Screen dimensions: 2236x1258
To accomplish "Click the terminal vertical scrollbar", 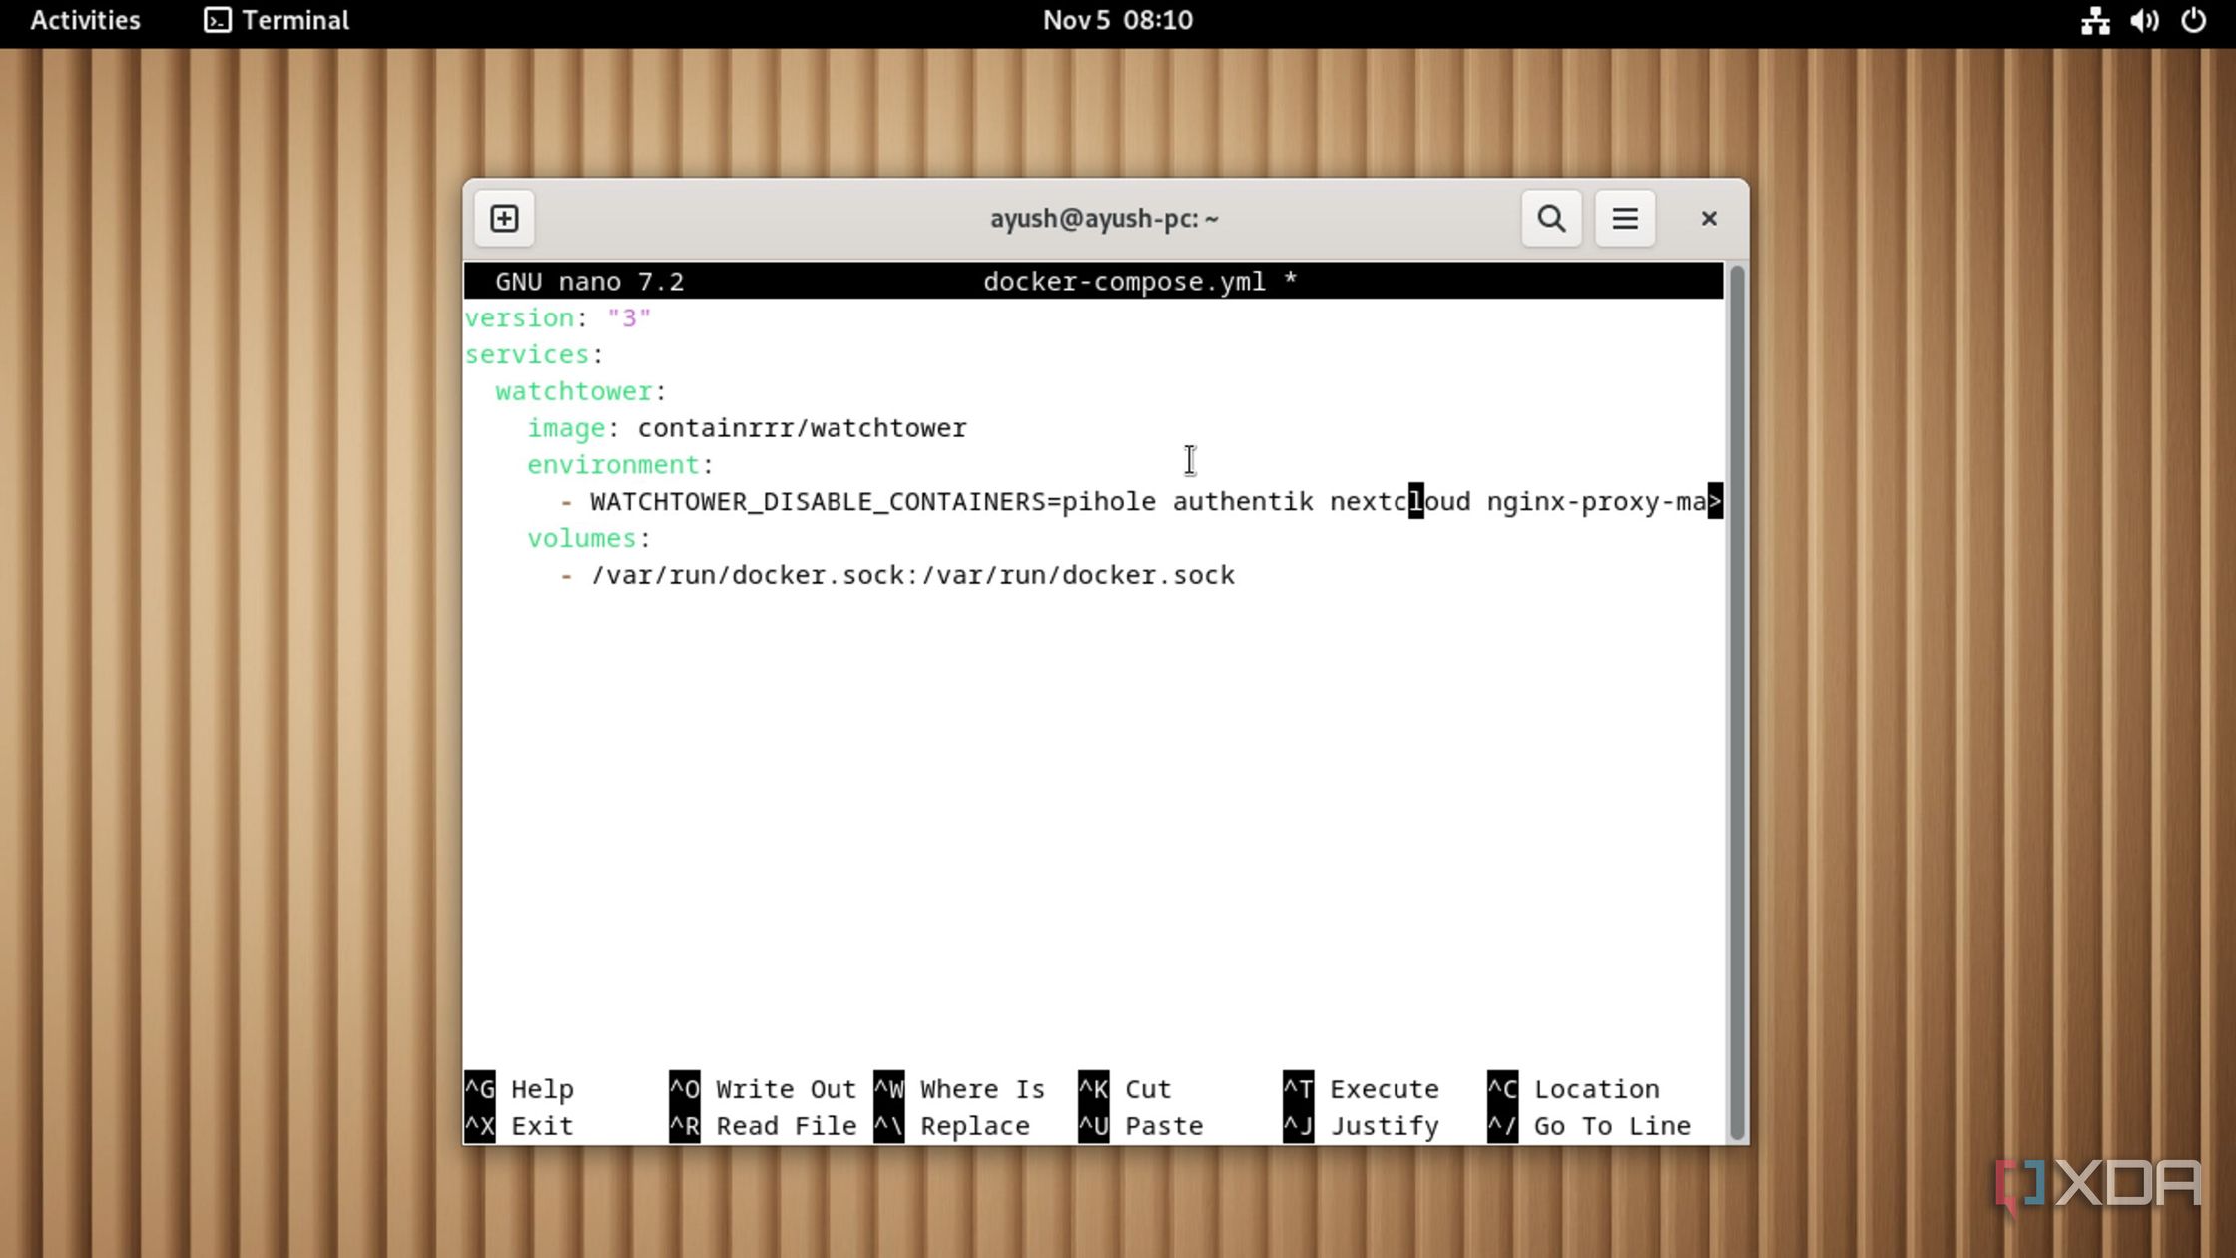I will (1736, 699).
